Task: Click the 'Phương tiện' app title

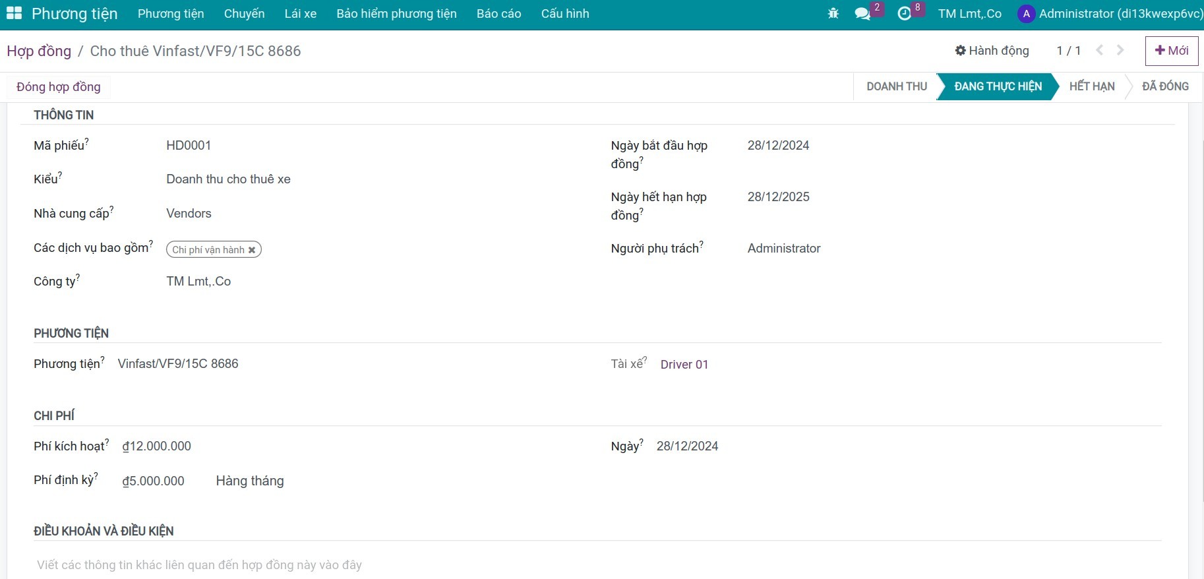Action: [75, 14]
